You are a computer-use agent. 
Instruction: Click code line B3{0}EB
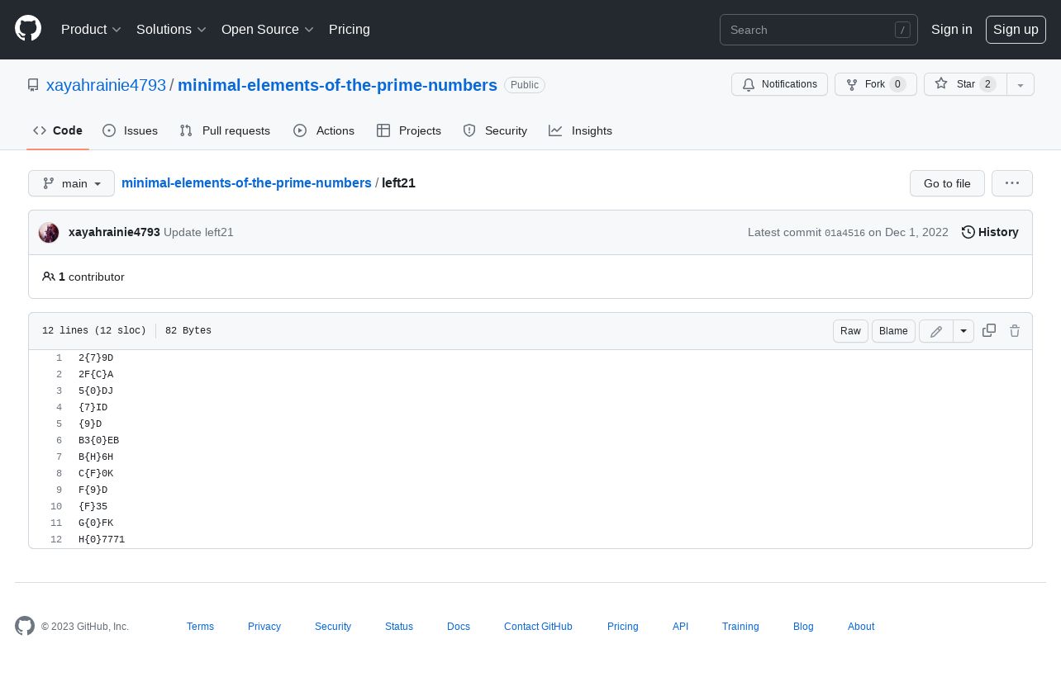(x=98, y=441)
